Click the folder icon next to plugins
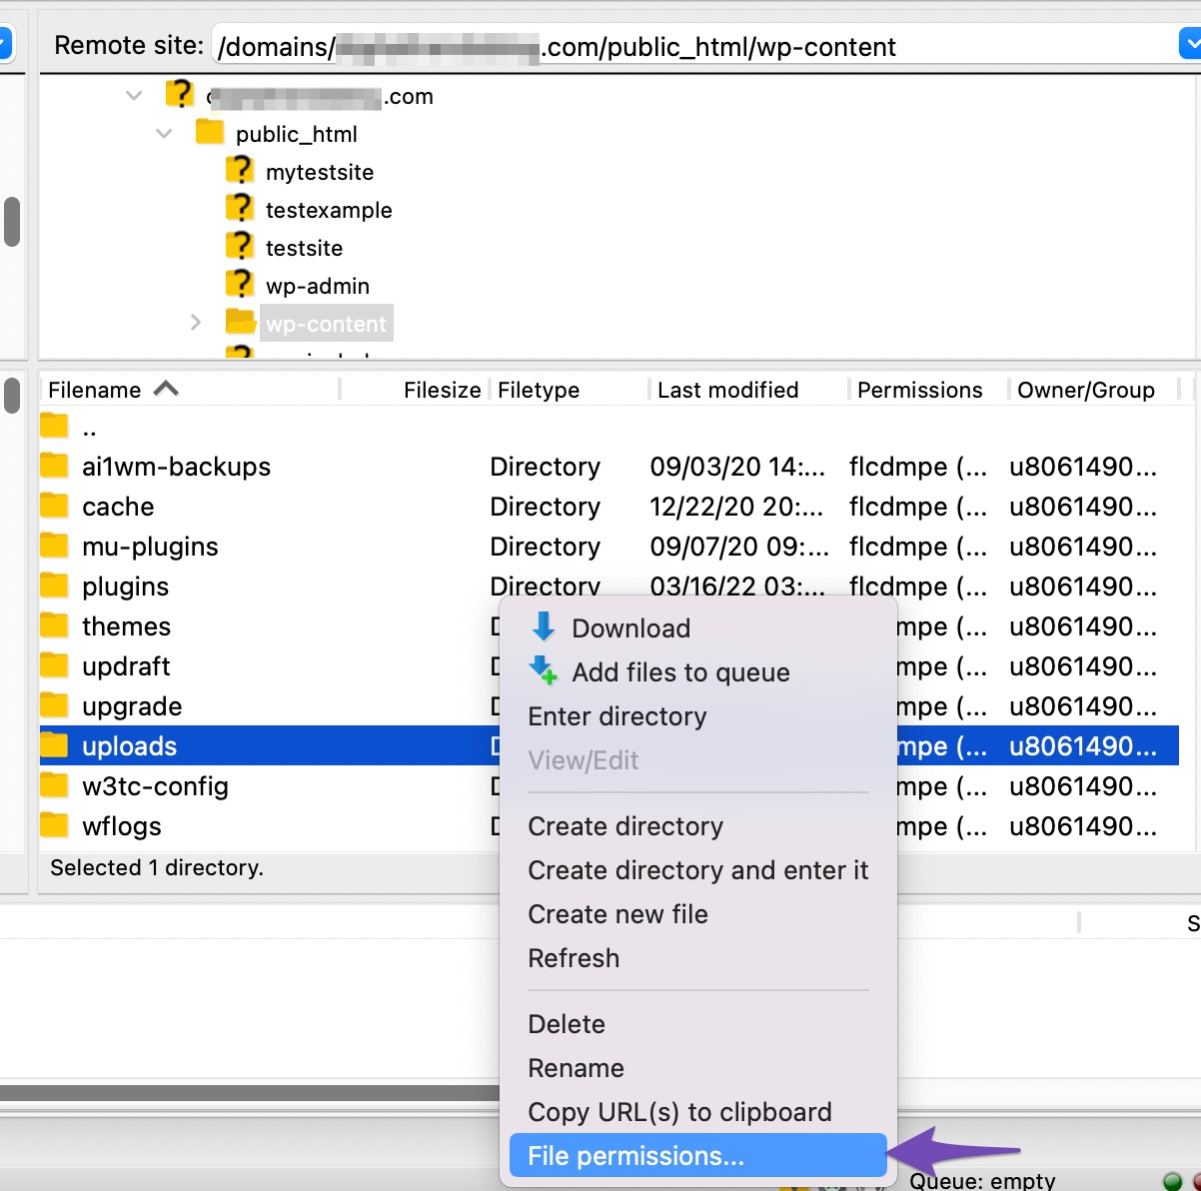1201x1191 pixels. coord(54,585)
